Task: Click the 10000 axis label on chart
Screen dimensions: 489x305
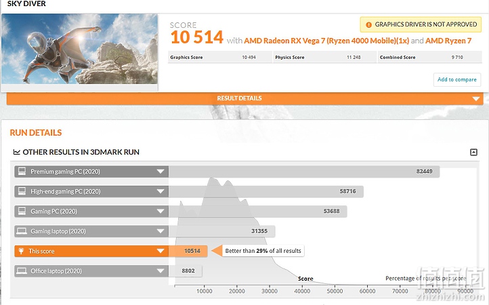Action: point(205,291)
